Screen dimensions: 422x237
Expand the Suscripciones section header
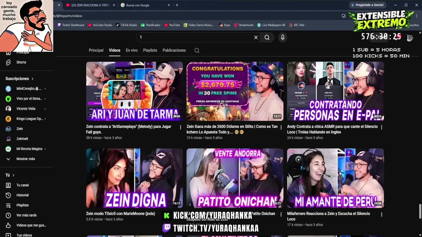19,79
